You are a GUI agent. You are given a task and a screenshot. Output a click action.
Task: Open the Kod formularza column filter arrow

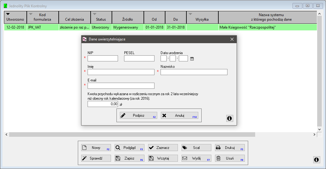[30, 14]
